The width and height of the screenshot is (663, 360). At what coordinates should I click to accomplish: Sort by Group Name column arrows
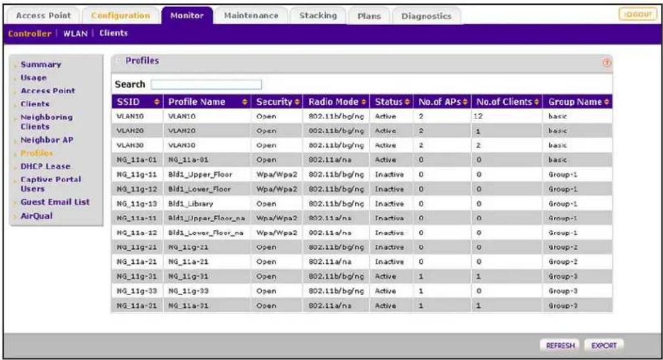(x=607, y=102)
